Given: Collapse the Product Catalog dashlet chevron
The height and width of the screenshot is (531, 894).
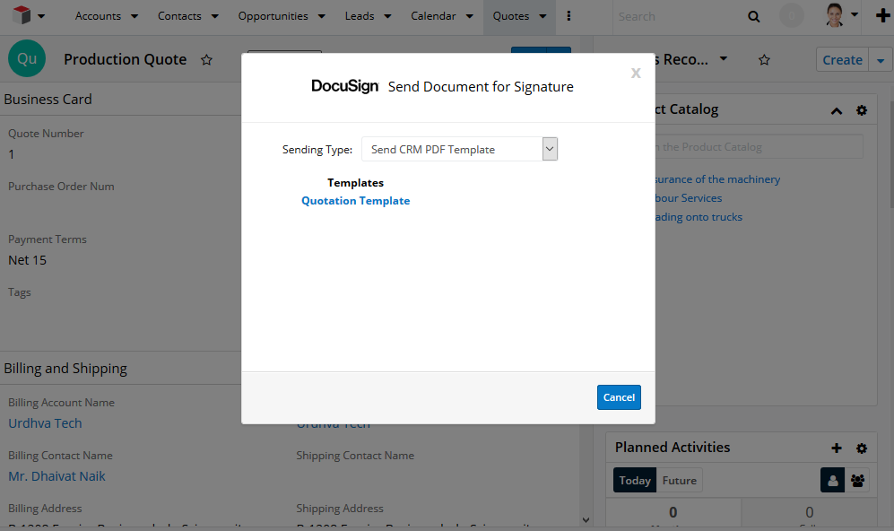Looking at the screenshot, I should 837,110.
